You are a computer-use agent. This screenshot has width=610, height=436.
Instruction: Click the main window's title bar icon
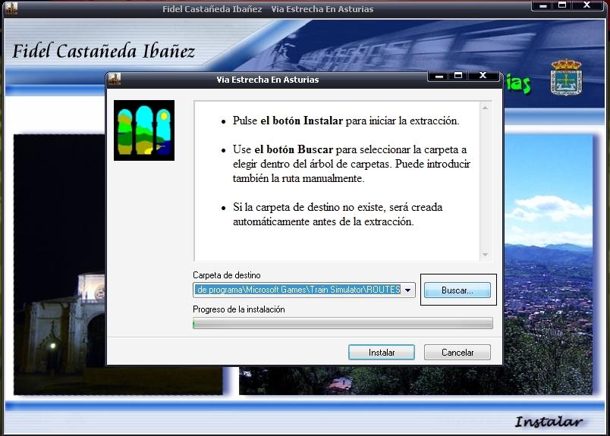[11, 9]
